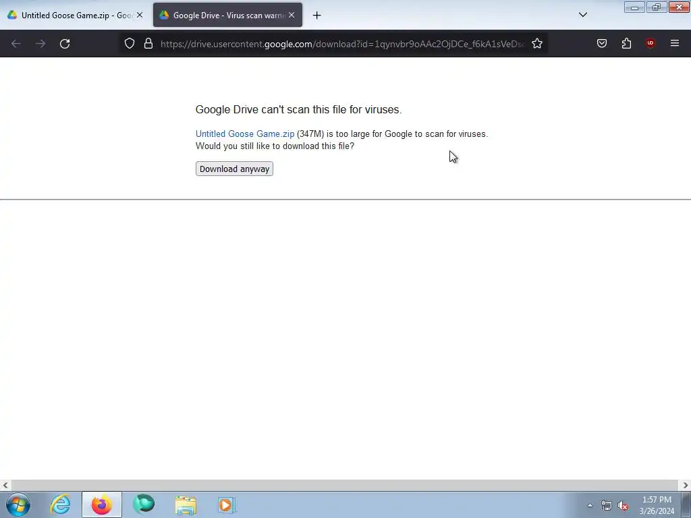The image size is (691, 518).
Task: Launch Windows Media Player from the taskbar
Action: tap(227, 505)
